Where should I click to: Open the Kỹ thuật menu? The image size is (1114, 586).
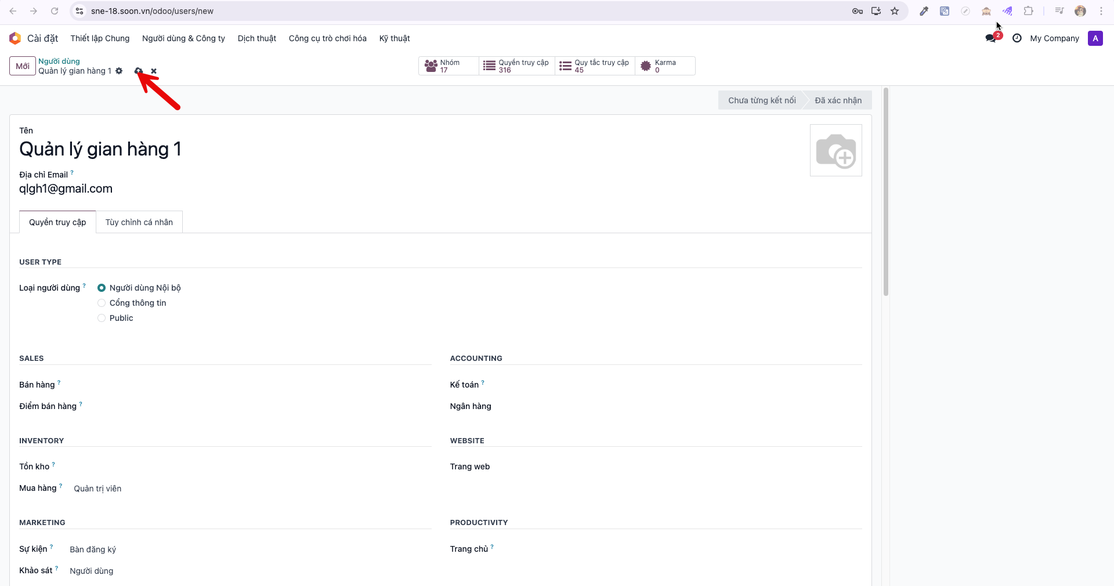[x=395, y=38]
